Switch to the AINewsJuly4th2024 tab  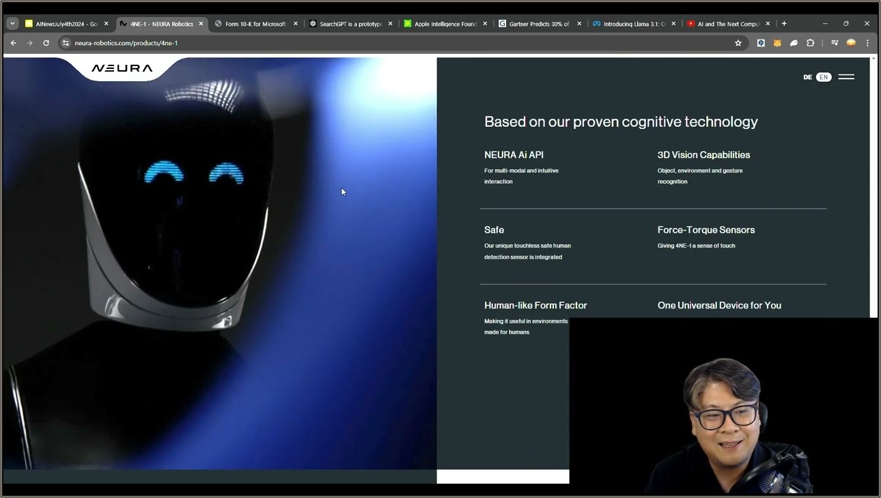coord(66,23)
